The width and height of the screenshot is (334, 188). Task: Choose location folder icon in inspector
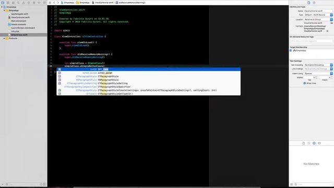(x=332, y=23)
